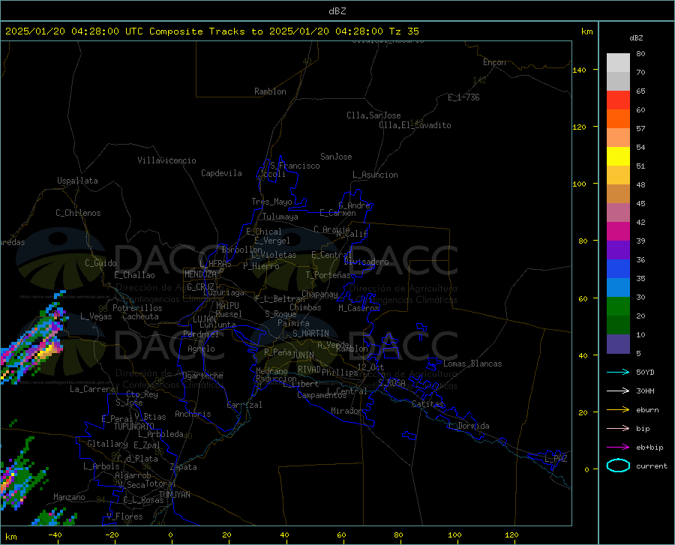Click the purple 10 dBZ legend swatch
This screenshot has height=545, width=675.
coord(618,343)
